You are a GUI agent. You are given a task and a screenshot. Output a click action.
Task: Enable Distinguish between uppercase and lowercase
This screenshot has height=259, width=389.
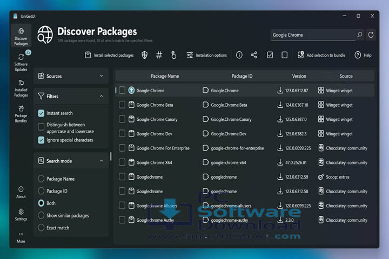41,127
